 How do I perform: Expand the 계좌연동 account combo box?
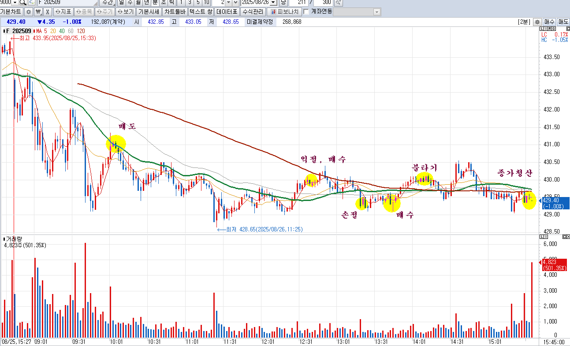click(358, 12)
